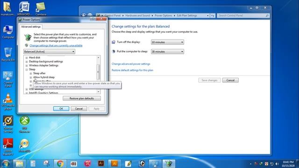Image resolution: width=299 pixels, height=168 pixels.
Task: Click Power Options in the breadcrumb
Action: (x=163, y=15)
